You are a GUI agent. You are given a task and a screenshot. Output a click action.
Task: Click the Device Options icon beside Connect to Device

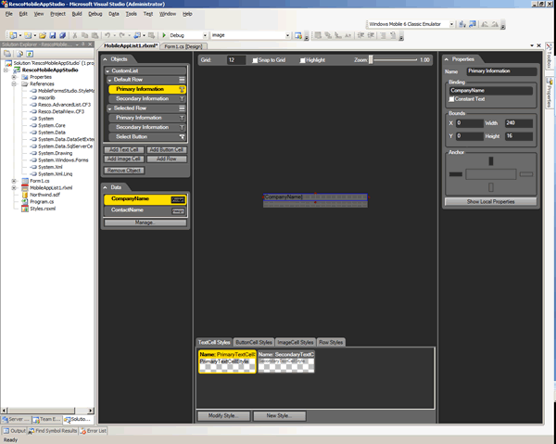pyautogui.click(x=473, y=24)
